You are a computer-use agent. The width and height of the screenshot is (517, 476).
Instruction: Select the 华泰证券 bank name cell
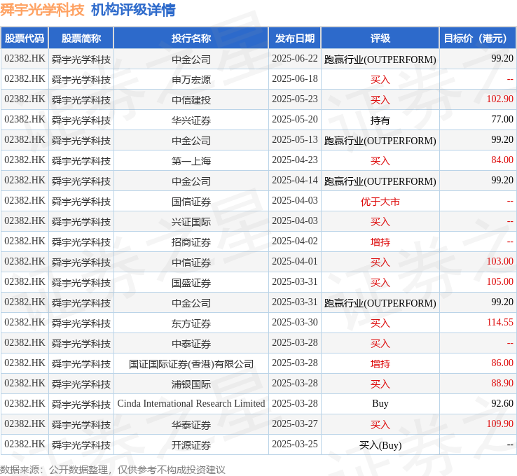click(x=191, y=424)
